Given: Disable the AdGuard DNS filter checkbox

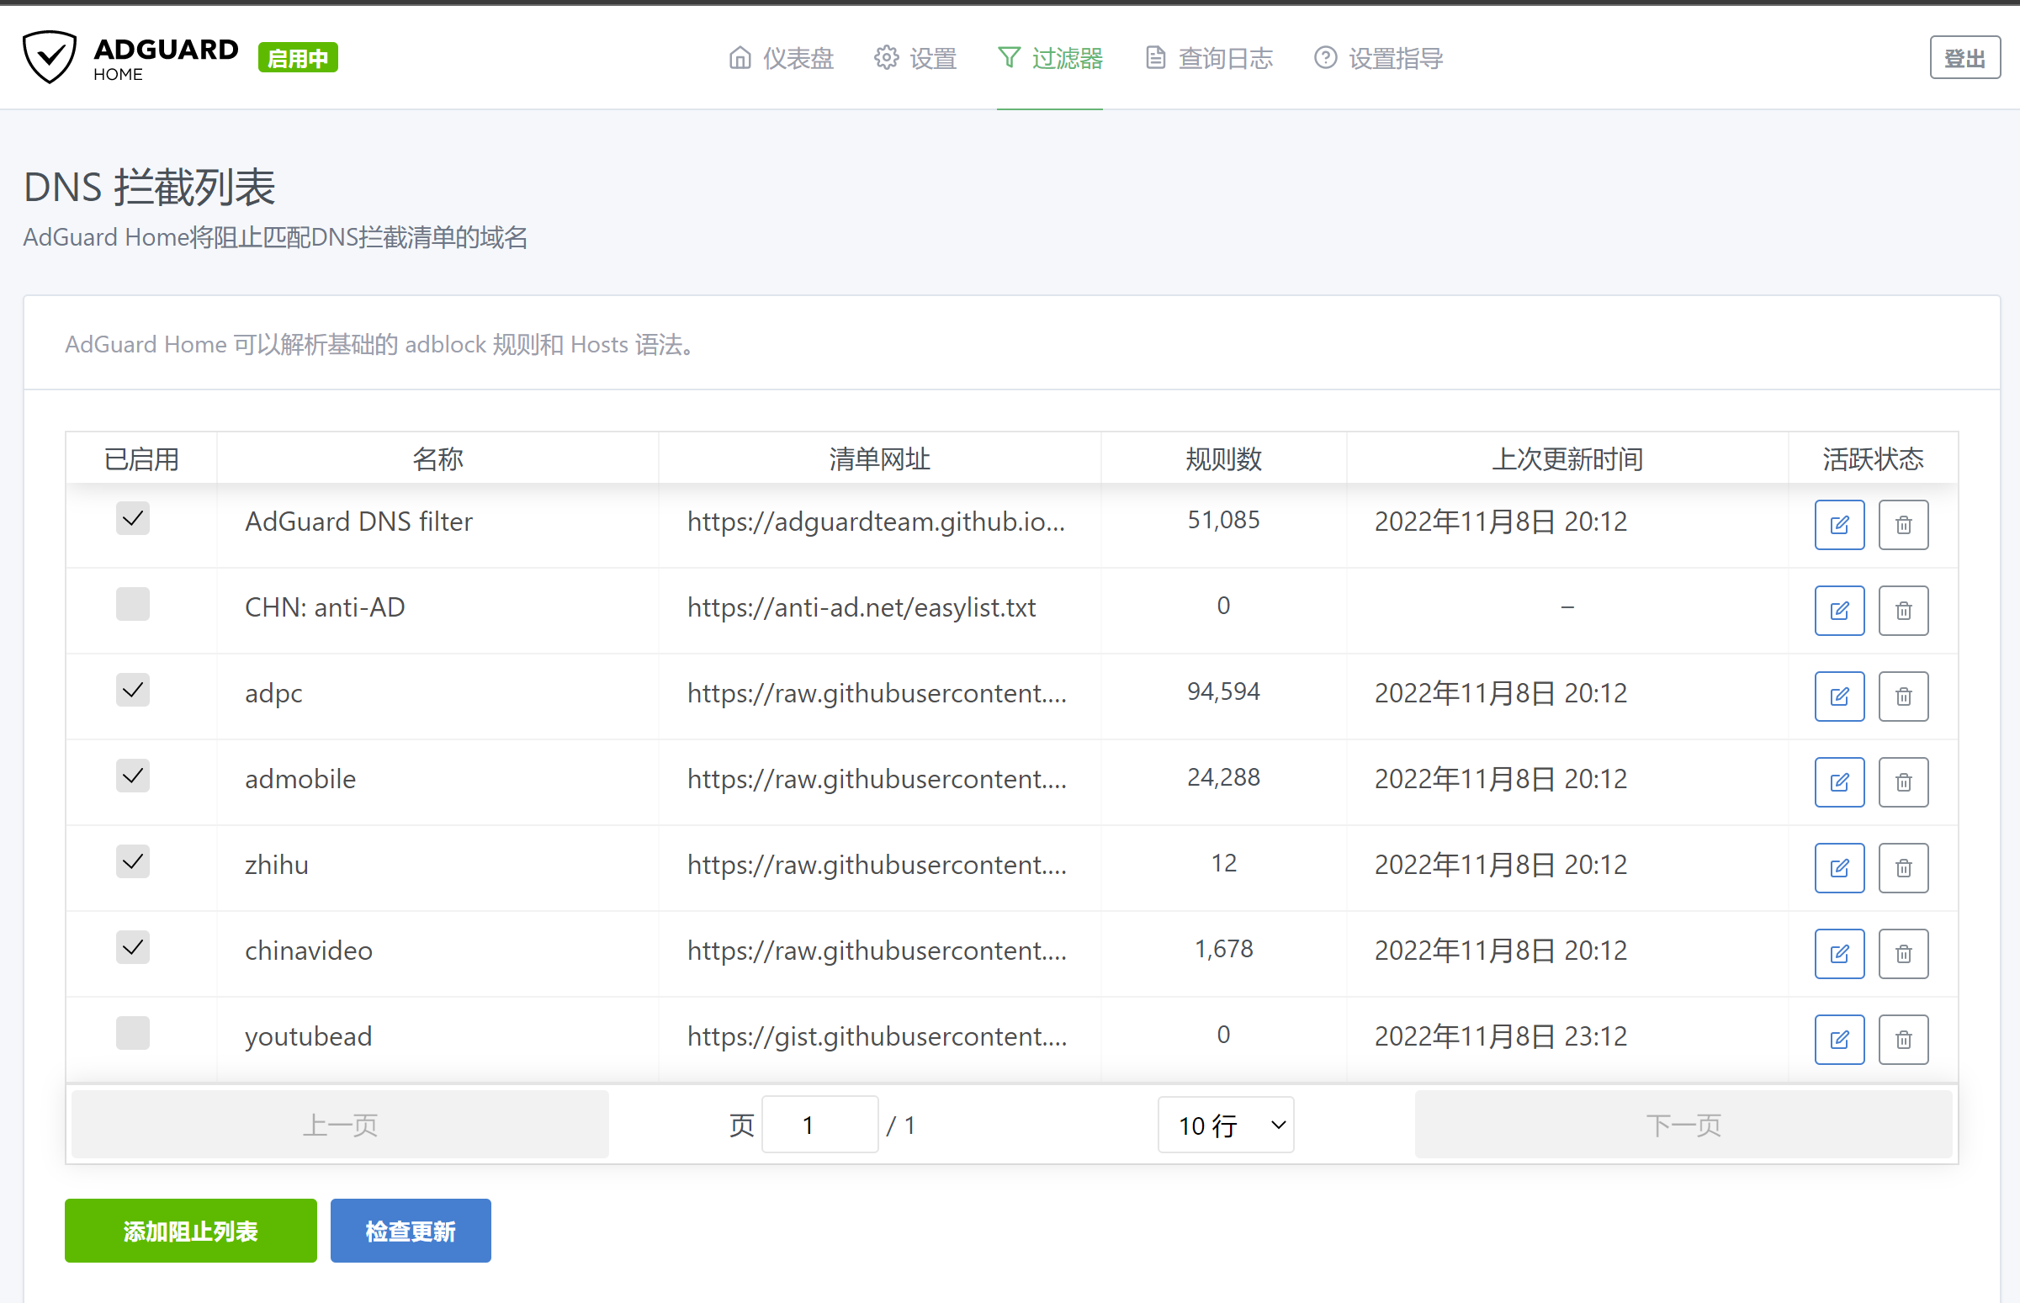Looking at the screenshot, I should point(133,519).
